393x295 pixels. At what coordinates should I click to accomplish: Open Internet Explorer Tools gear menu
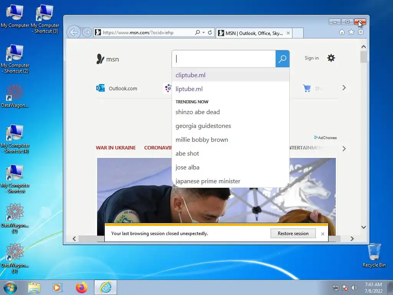tap(361, 32)
